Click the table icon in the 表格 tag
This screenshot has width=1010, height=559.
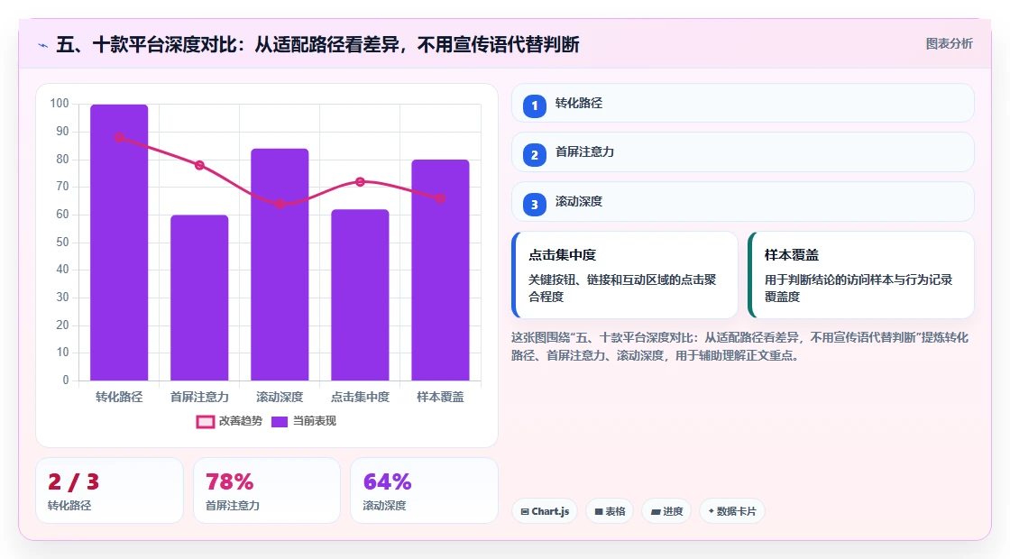tap(599, 511)
